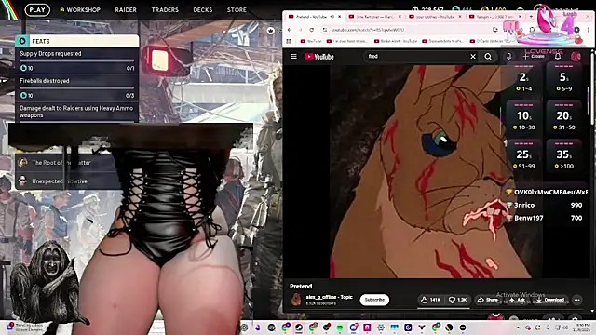Close the Jane Remover browser tab
The width and height of the screenshot is (596, 335).
[400, 17]
